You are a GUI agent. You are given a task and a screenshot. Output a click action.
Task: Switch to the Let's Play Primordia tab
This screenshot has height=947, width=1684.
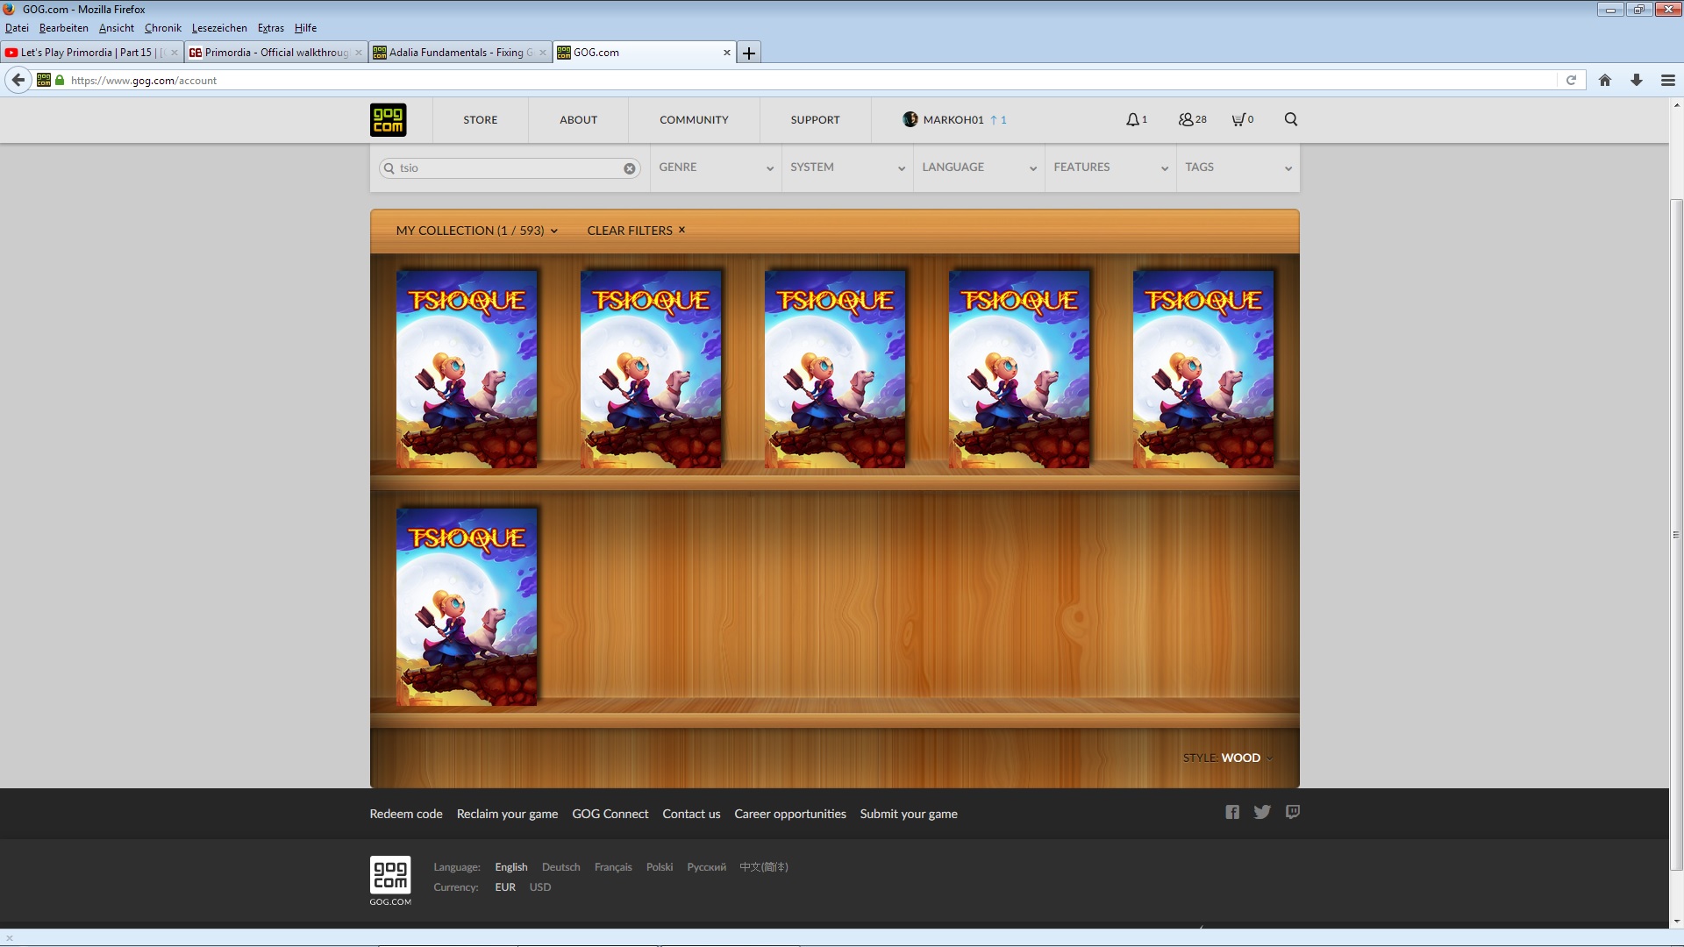91,53
